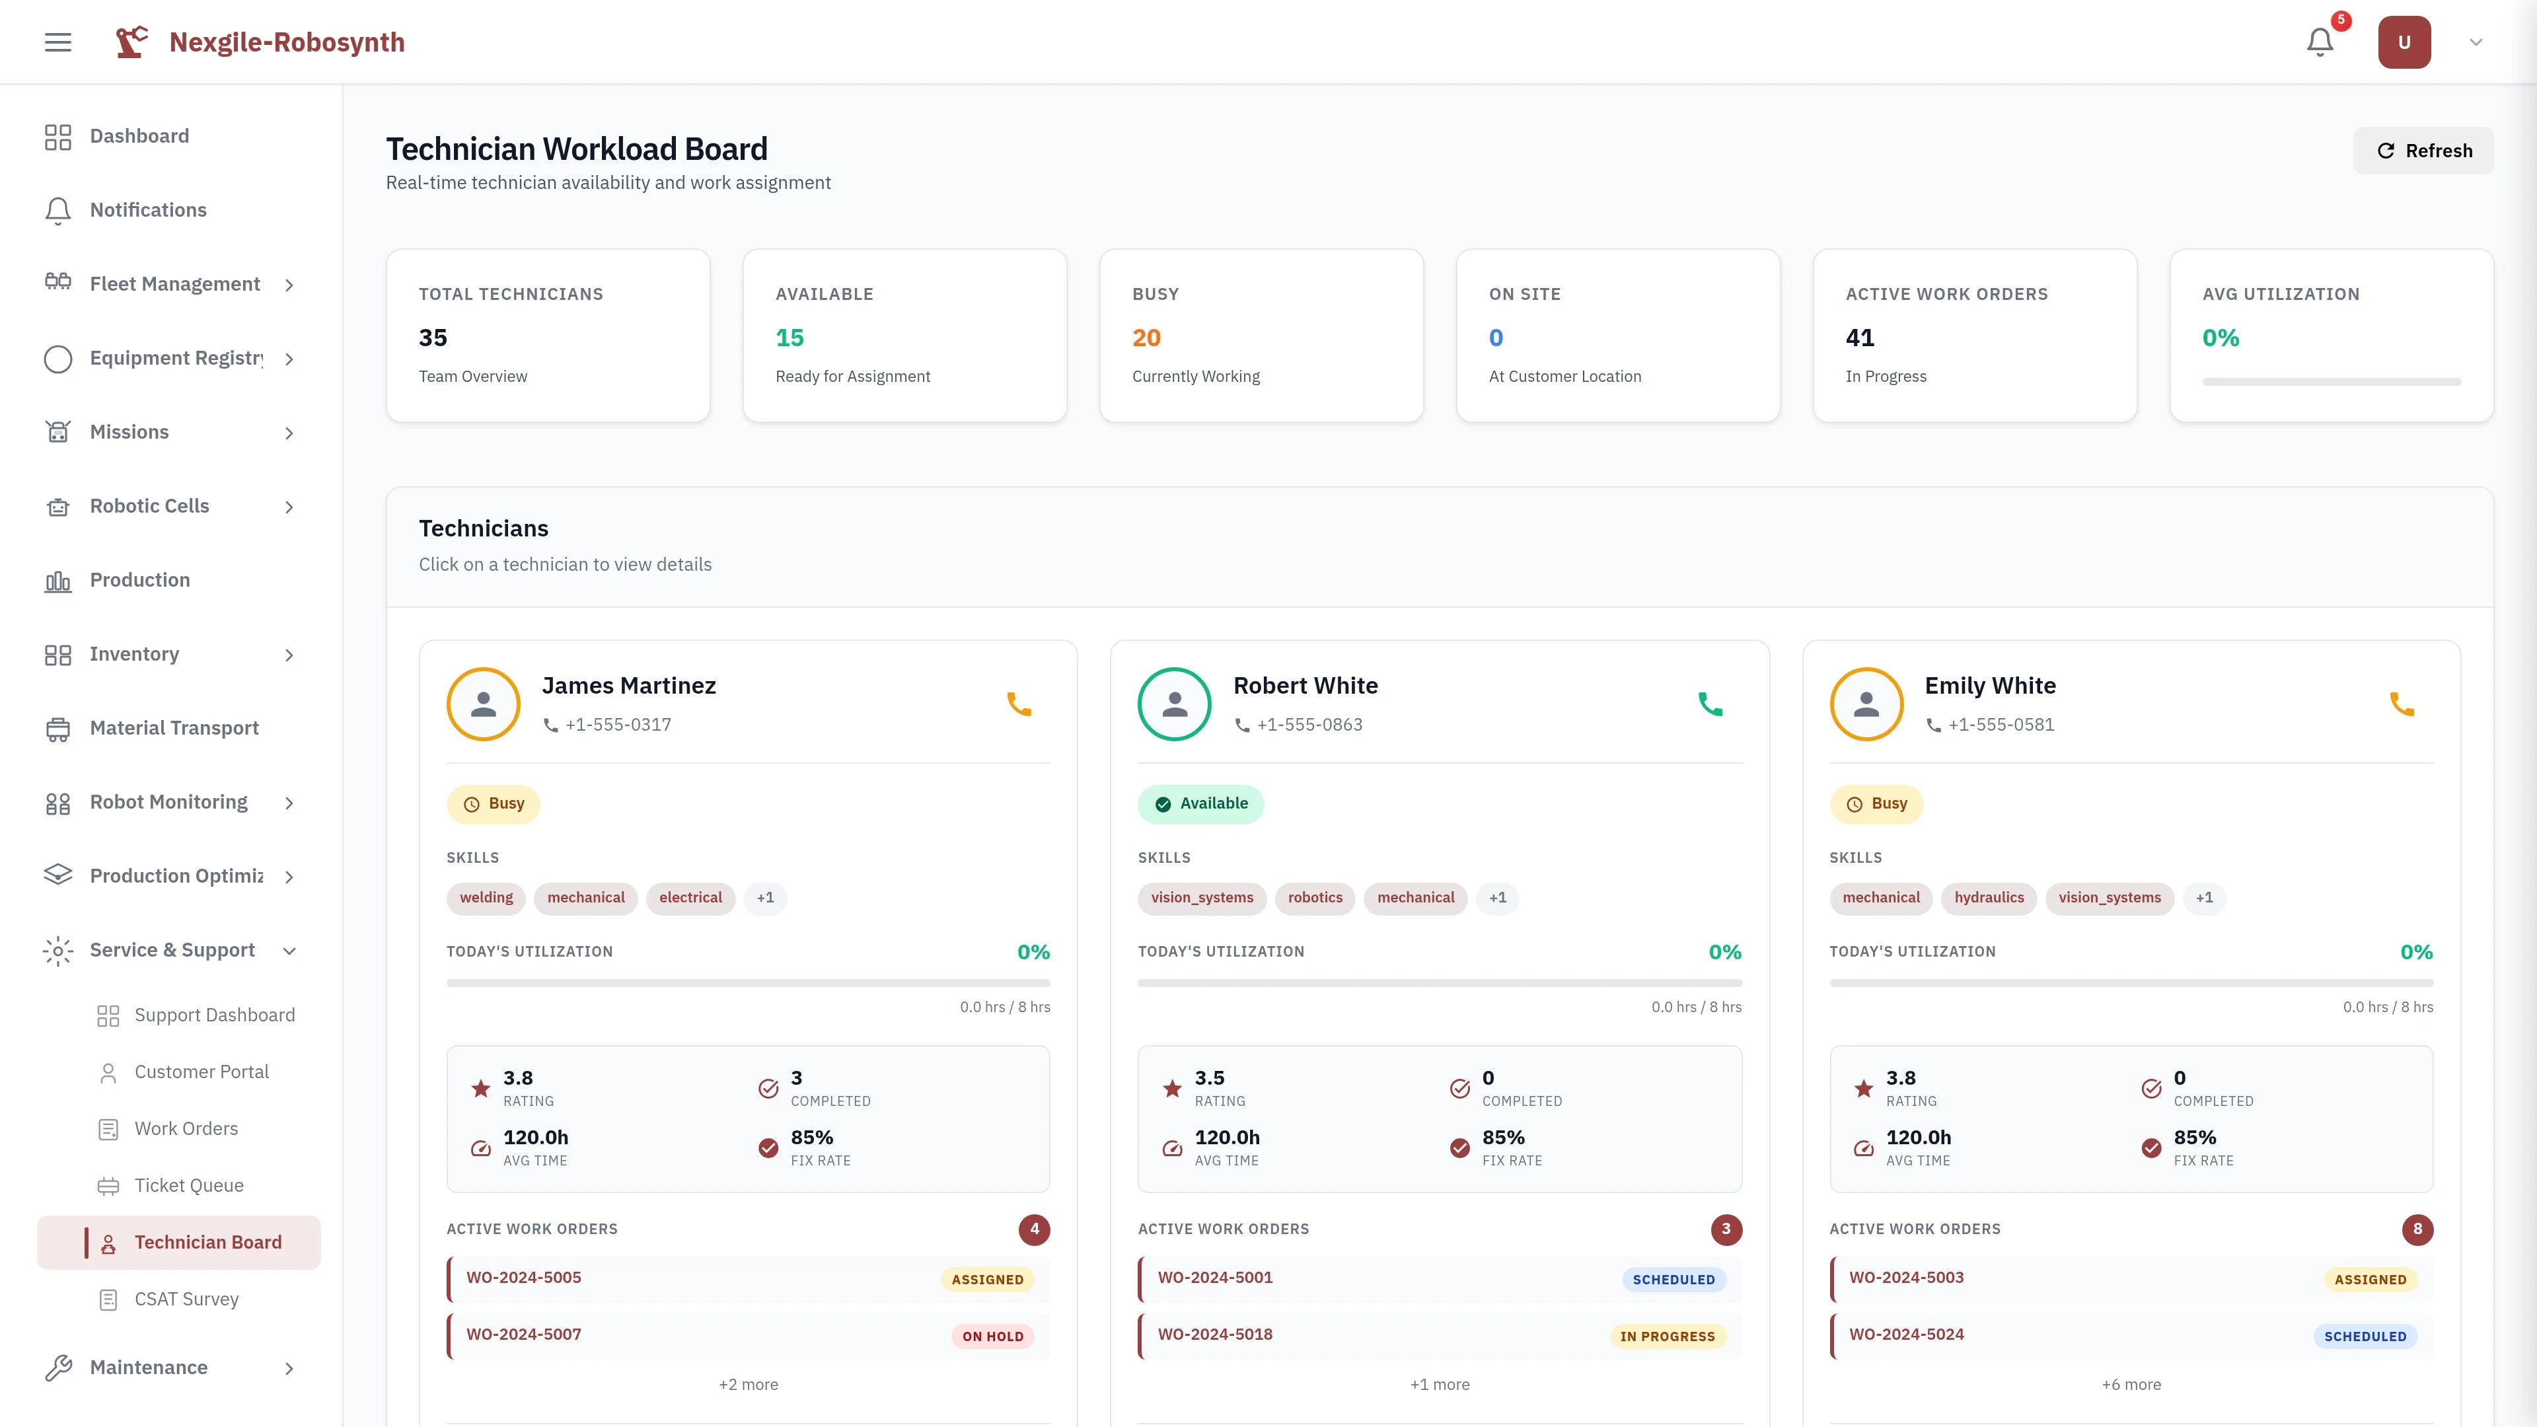
Task: Open the CSAT Survey page
Action: tap(186, 1299)
